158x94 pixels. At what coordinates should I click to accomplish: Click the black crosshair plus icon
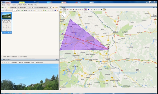point(101,9)
